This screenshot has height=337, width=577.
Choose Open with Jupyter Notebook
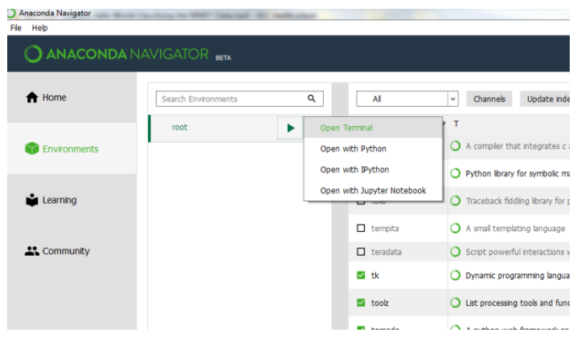coord(373,191)
